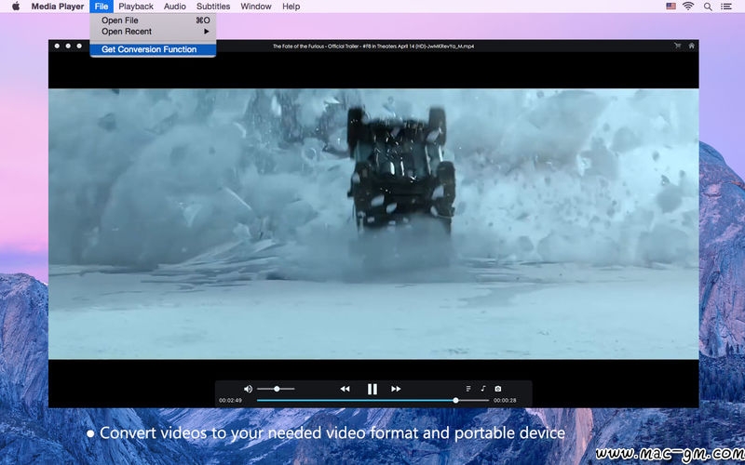This screenshot has height=465, width=745.
Task: Click the video file name in title bar
Action: (x=373, y=46)
